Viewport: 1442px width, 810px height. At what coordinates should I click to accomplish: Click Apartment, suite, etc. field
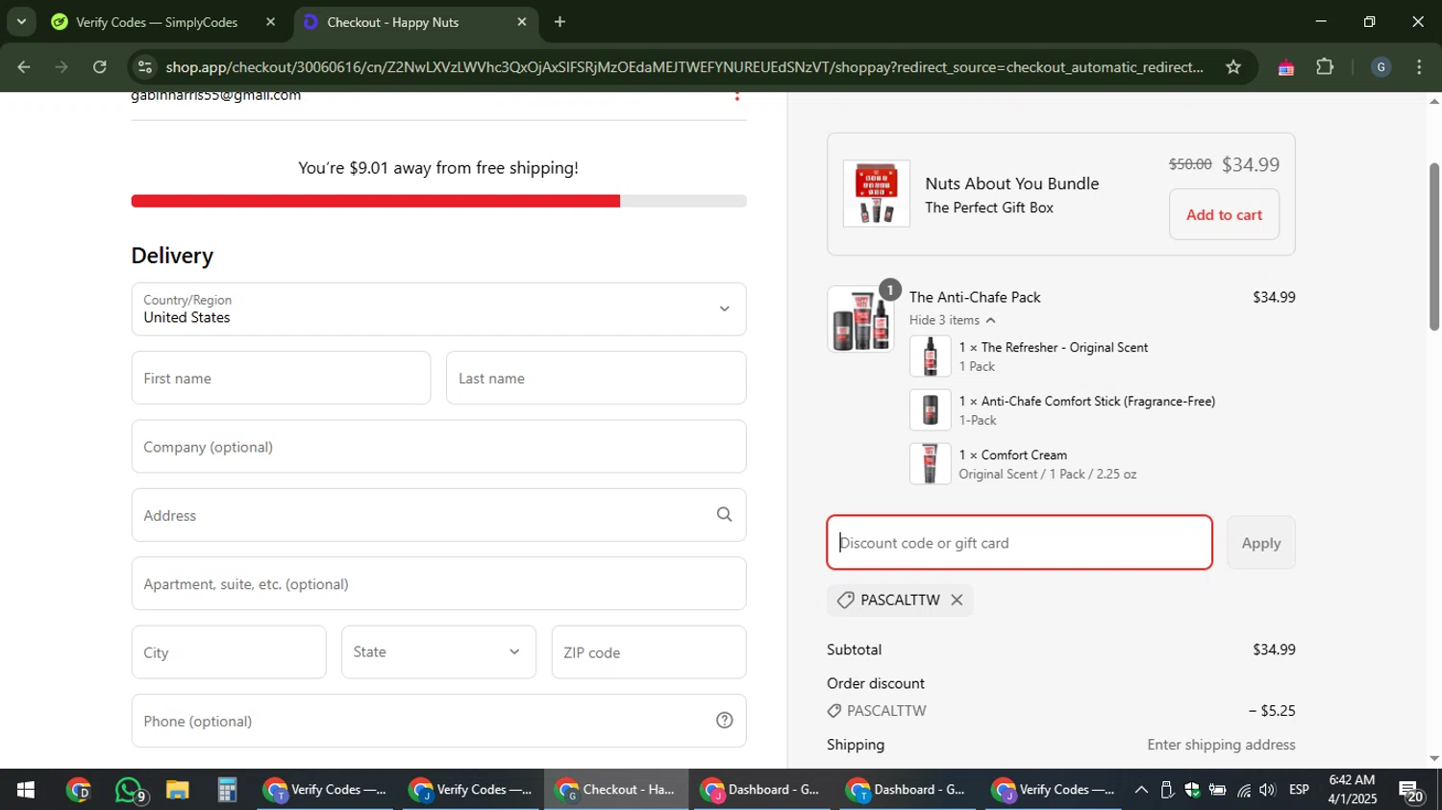438,583
